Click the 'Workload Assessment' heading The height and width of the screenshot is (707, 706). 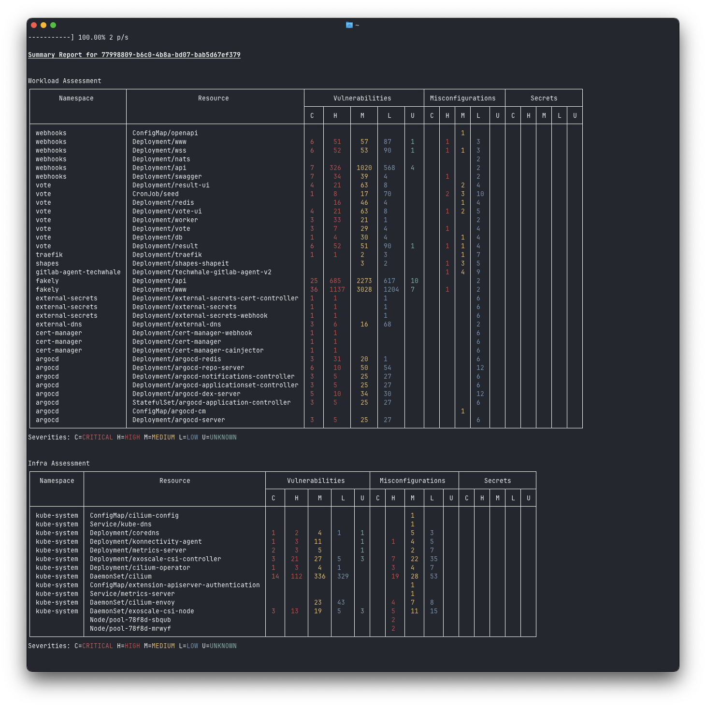click(x=65, y=81)
